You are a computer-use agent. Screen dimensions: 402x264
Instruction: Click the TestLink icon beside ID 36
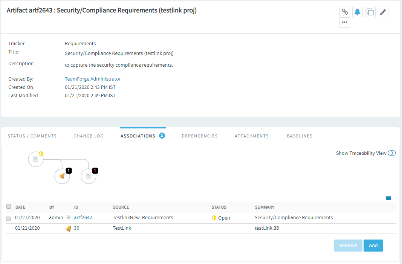[x=69, y=228]
